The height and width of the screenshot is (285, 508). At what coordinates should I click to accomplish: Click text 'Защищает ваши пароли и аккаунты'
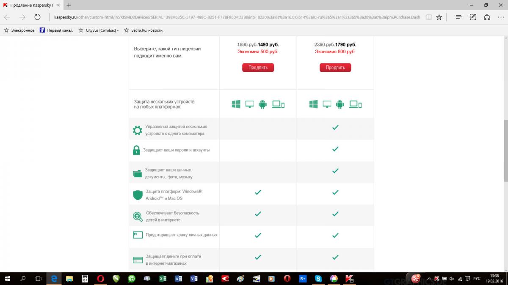point(176,150)
